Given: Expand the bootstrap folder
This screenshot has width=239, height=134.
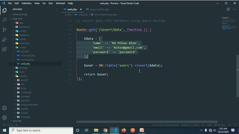Looking at the screenshot, I should pyautogui.click(x=25, y=27).
